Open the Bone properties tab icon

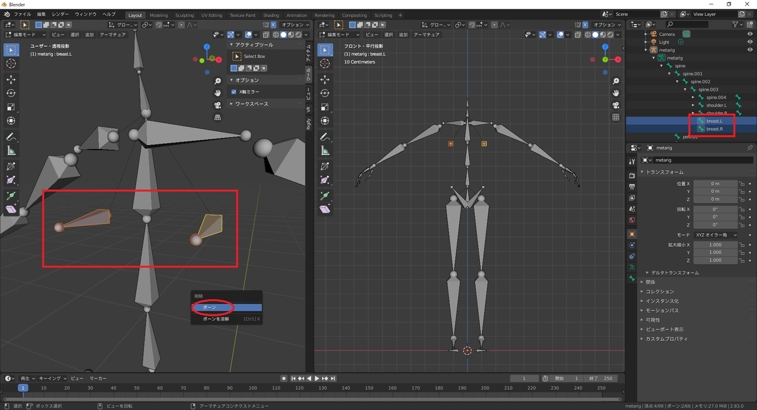point(632,278)
